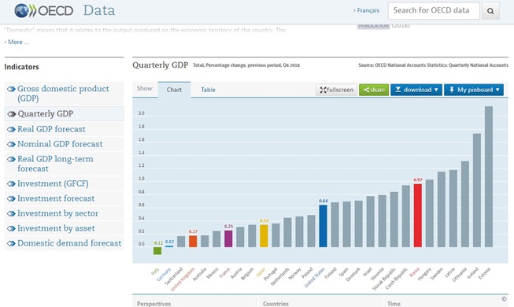
Task: Click arrow icon beside Gross domestic product
Action: pyautogui.click(x=11, y=89)
